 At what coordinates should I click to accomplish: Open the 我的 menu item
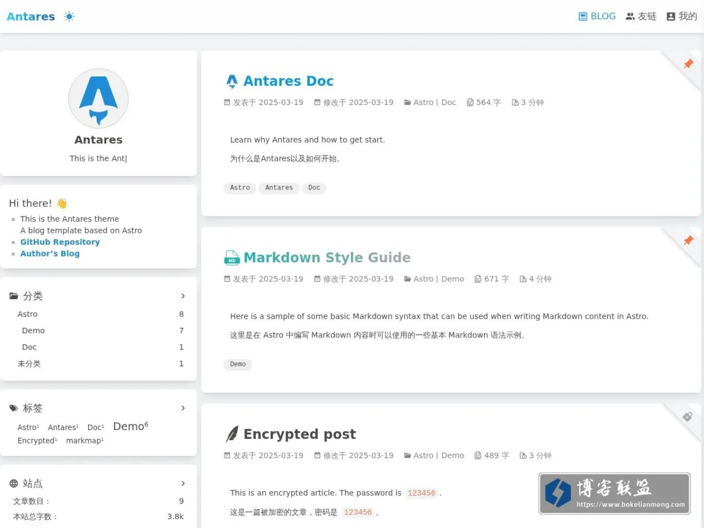click(682, 16)
